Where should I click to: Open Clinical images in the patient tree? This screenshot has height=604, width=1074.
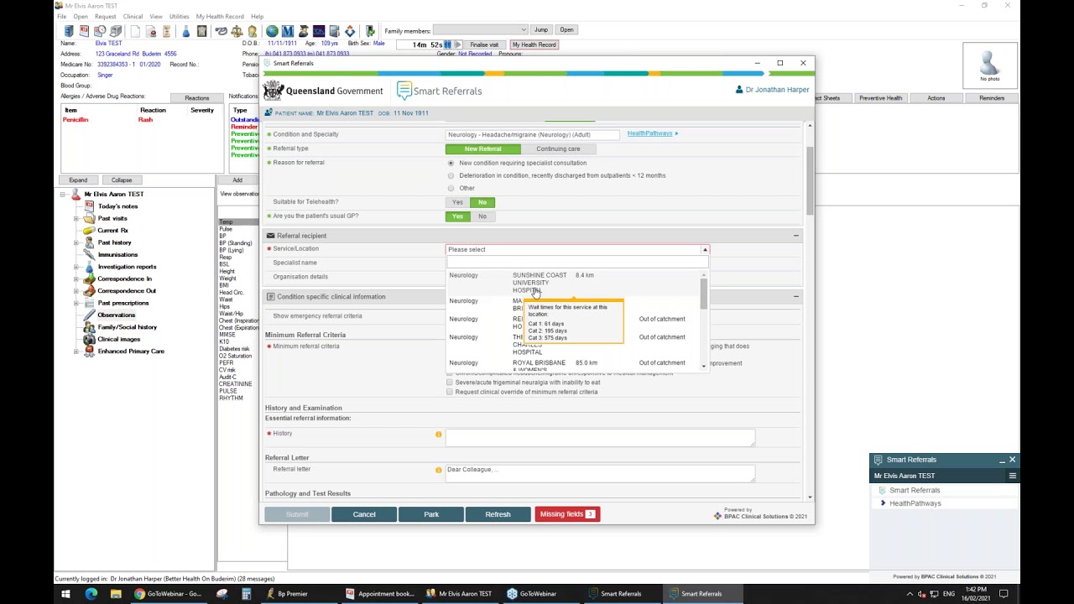tap(118, 340)
